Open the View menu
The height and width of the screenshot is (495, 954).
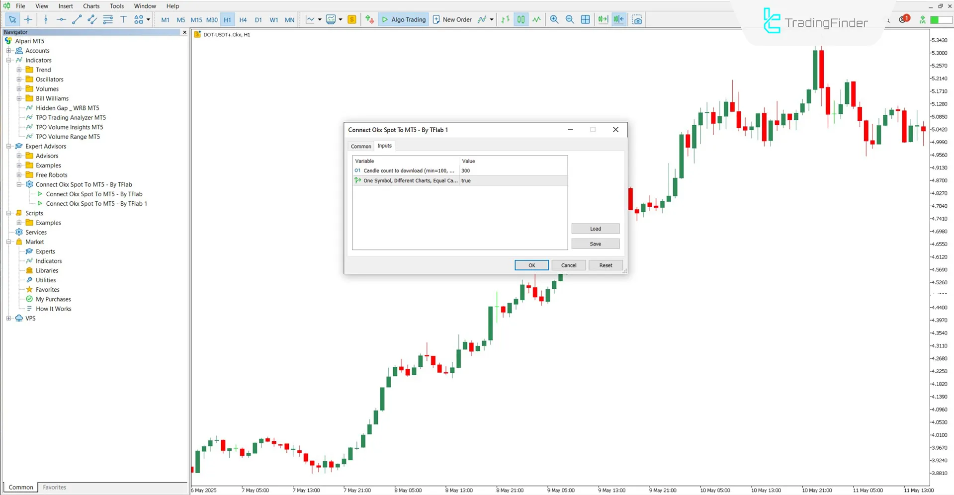42,6
